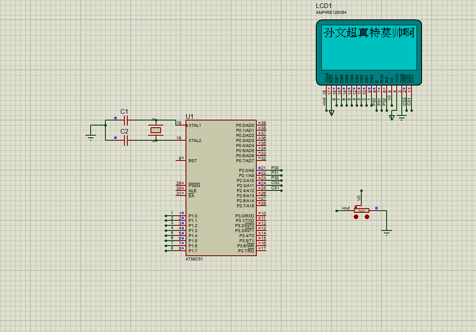Select ground symbol left of the capacitors

click(x=91, y=137)
